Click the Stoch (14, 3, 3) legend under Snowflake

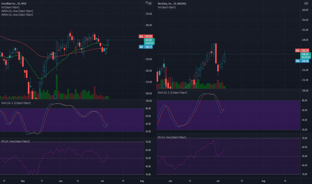click(16, 103)
